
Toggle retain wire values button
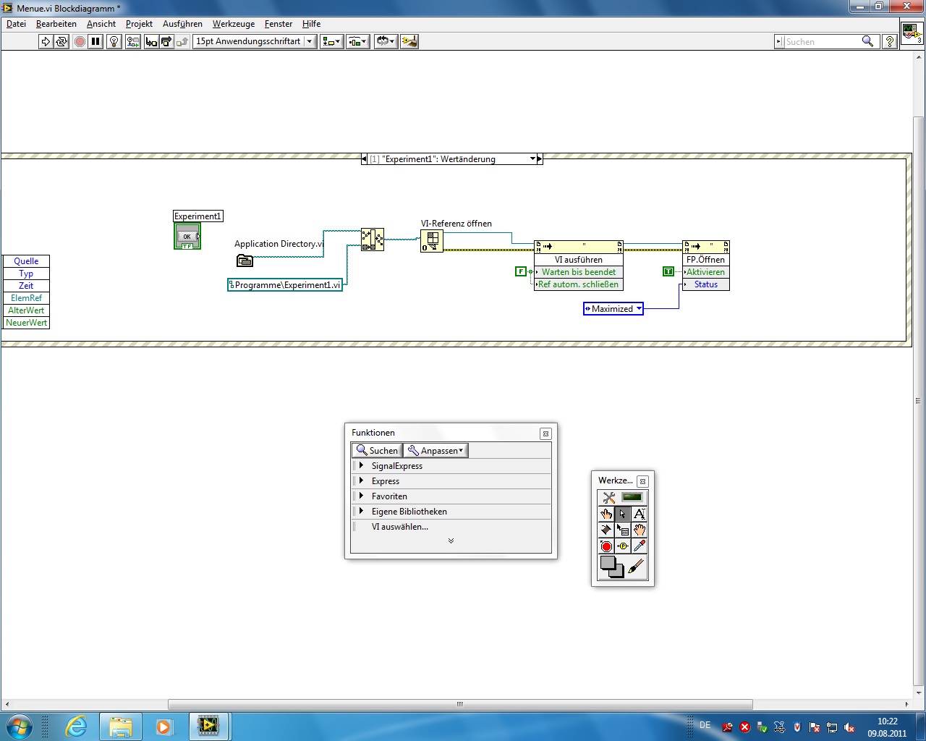click(133, 42)
